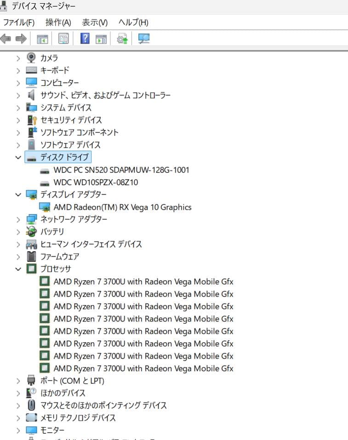The image size is (348, 440).
Task: Select WDC PC SN520 SDAPMUW-128G-1001 drive
Action: click(x=121, y=170)
